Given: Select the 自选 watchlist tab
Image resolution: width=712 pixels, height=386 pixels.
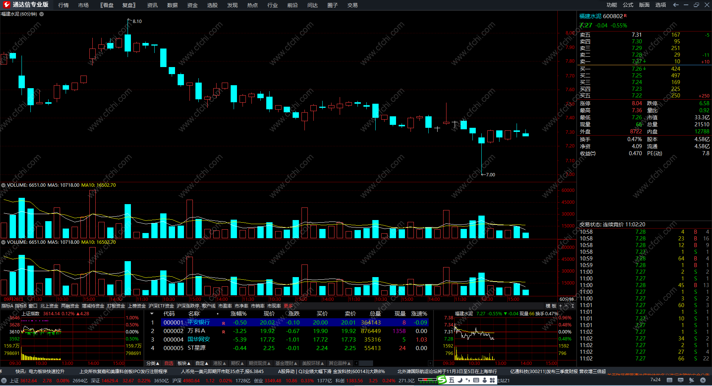Looking at the screenshot, I should tap(169, 363).
